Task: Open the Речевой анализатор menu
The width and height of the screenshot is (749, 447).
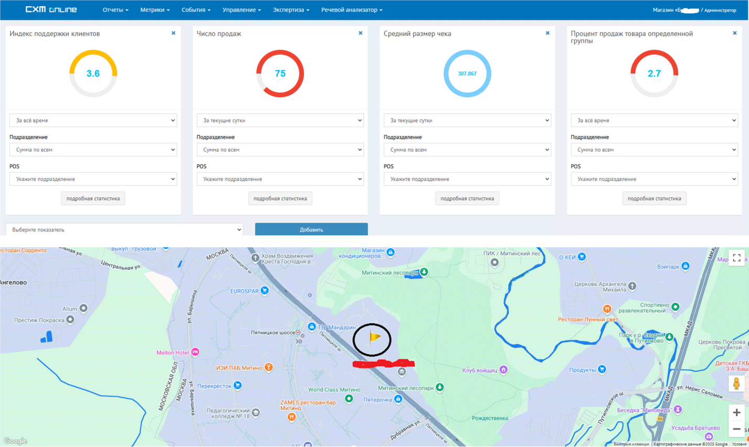Action: coord(352,10)
